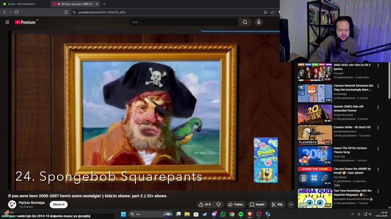Open more actions menu below video

[x=291, y=204]
